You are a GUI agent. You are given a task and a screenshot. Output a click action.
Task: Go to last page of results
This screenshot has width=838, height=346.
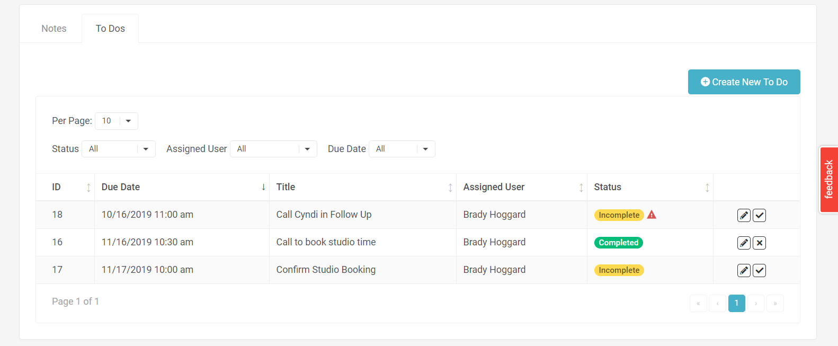(x=775, y=303)
